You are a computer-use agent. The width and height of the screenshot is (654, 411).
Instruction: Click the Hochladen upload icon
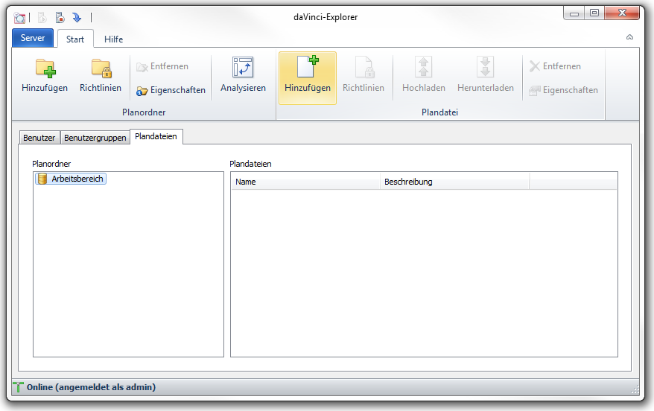424,68
